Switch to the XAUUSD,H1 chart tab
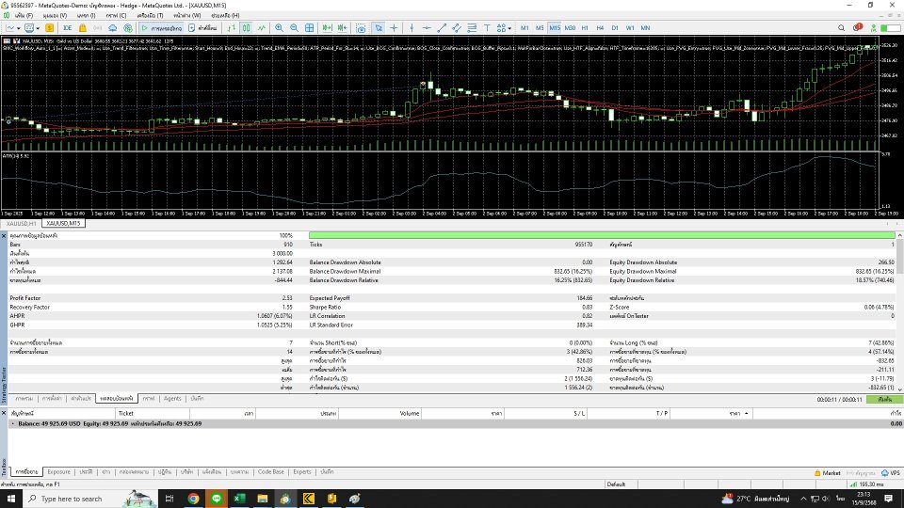 point(19,224)
